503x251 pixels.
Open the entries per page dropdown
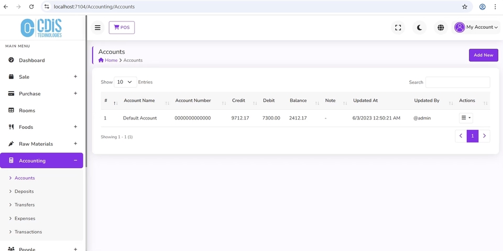coord(125,82)
